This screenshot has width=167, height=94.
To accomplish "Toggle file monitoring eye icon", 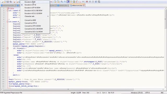I will tap(83, 2).
